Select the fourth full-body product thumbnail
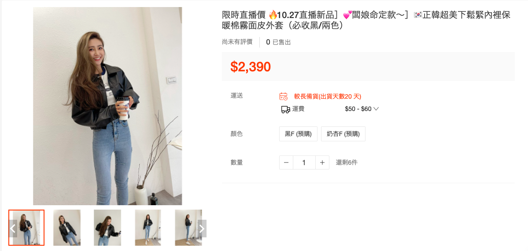 (x=148, y=228)
